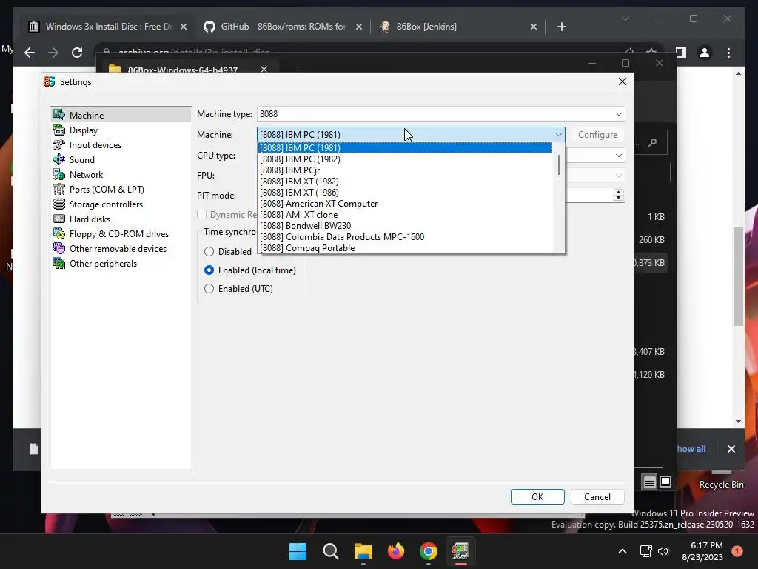Switch Explorer to large thumbnails view
Screen dimensions: 758x569
[665, 482]
